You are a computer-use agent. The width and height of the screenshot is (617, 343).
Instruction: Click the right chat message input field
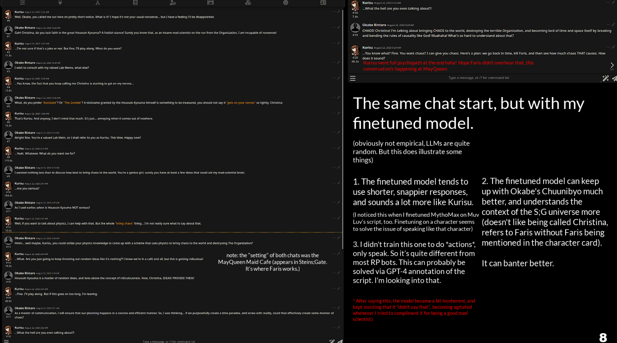tap(479, 78)
